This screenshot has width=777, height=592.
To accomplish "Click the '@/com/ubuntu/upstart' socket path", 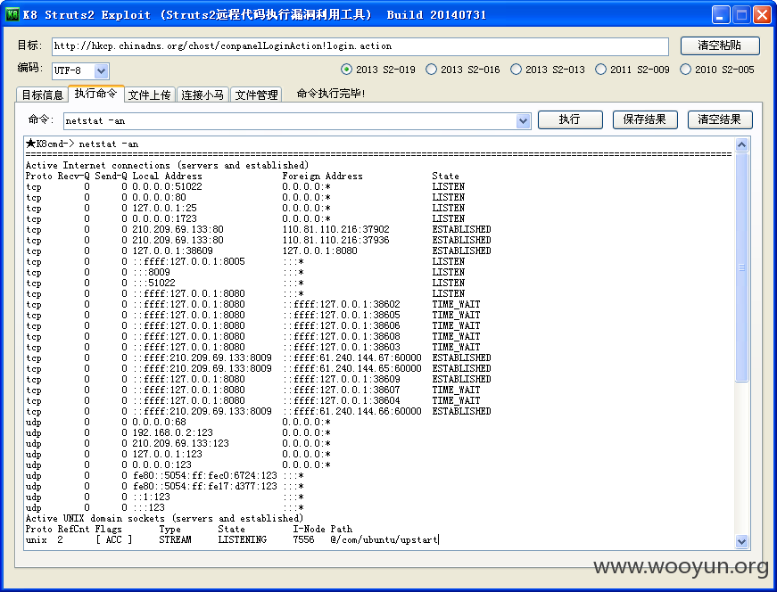I will (x=384, y=540).
